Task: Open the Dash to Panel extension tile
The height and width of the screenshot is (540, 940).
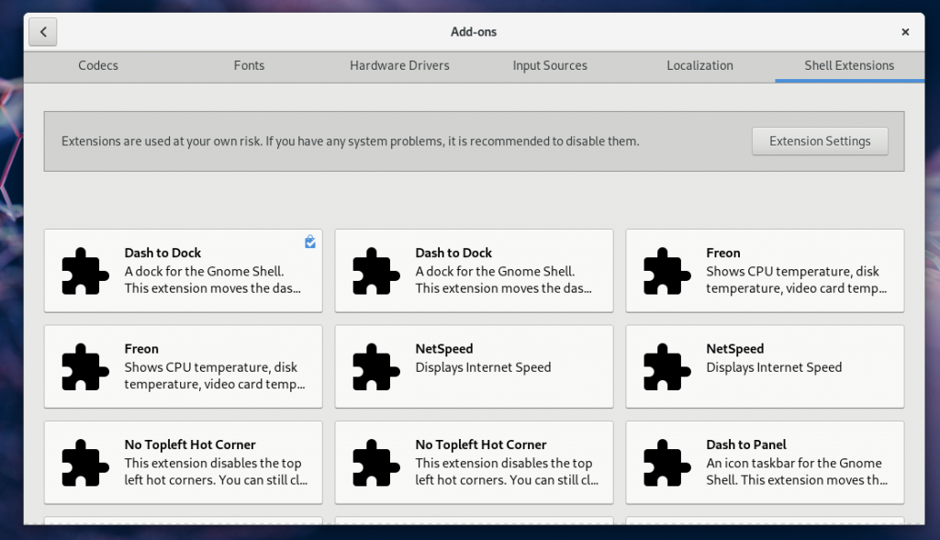Action: [765, 463]
